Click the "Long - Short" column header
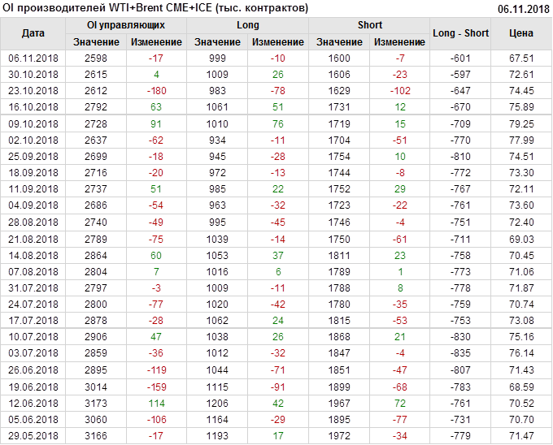The image size is (553, 445). 461,33
